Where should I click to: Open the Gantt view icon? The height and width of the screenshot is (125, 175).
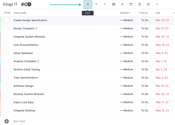pos(105,4)
